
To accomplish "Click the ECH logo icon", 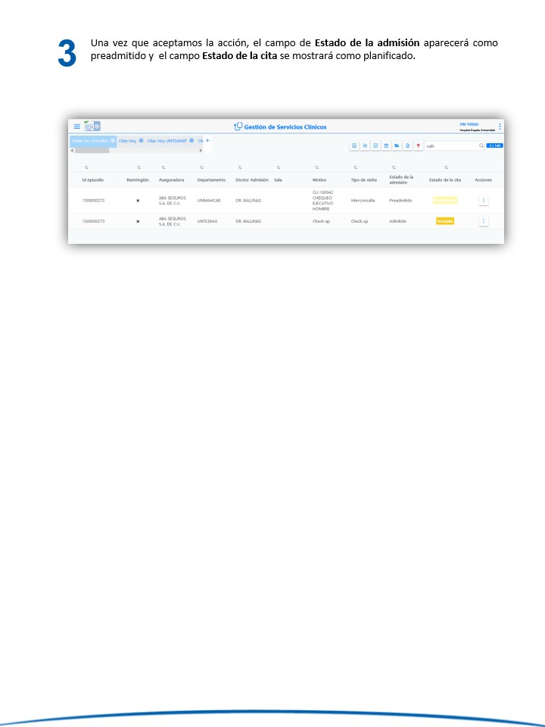I will pos(92,126).
